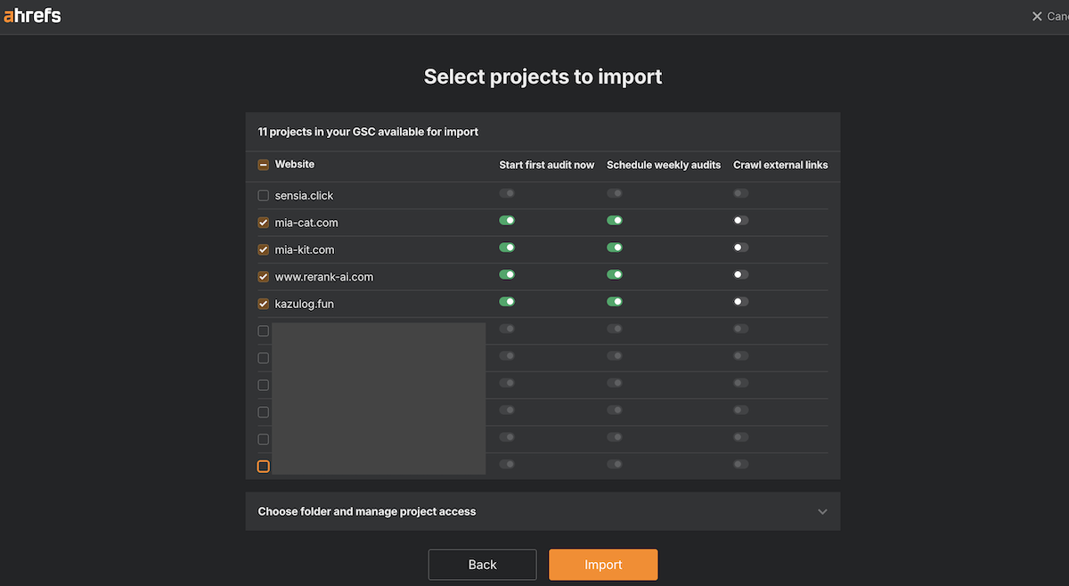This screenshot has width=1069, height=586.
Task: Disable Start first audit now for mia-cat.com
Action: tap(507, 220)
